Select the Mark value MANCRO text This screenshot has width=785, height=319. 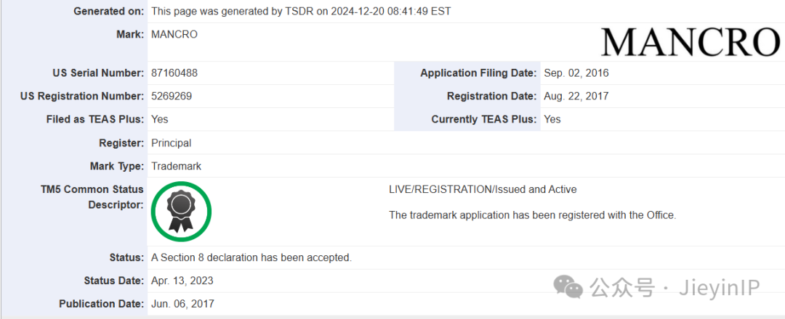pos(174,35)
